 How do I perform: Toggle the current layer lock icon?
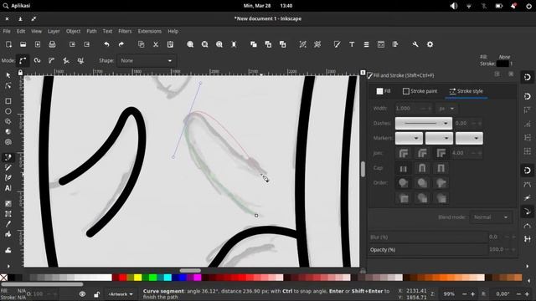[x=97, y=293]
